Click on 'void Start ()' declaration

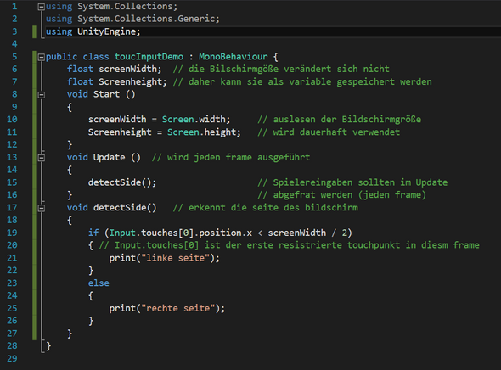pos(101,94)
